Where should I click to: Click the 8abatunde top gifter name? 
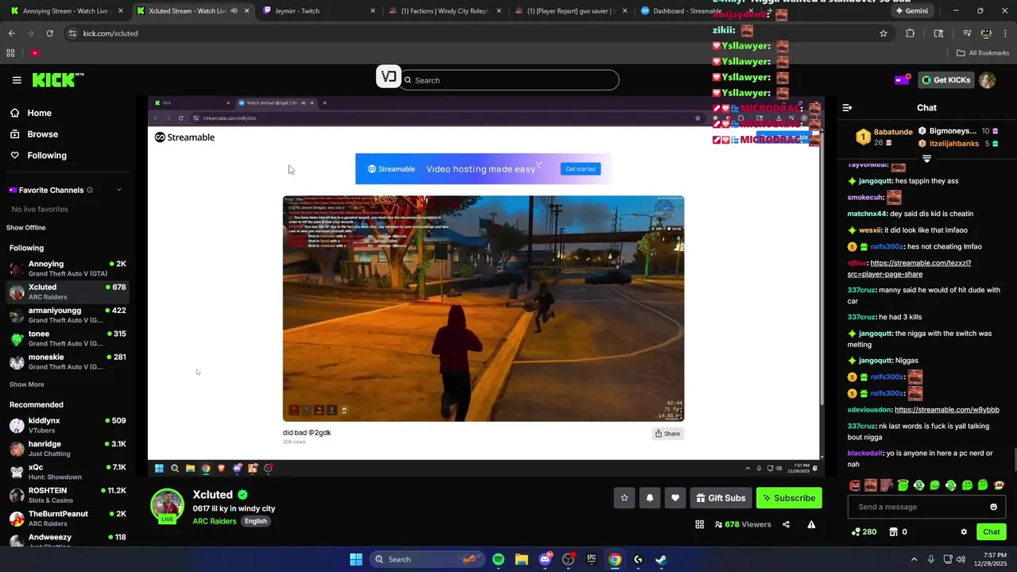pos(893,132)
